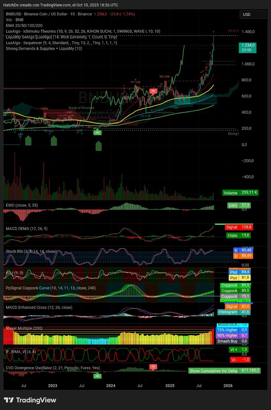Select the Mayer Multiple (200) indicator legend
The height and width of the screenshot is (410, 271).
[24, 328]
